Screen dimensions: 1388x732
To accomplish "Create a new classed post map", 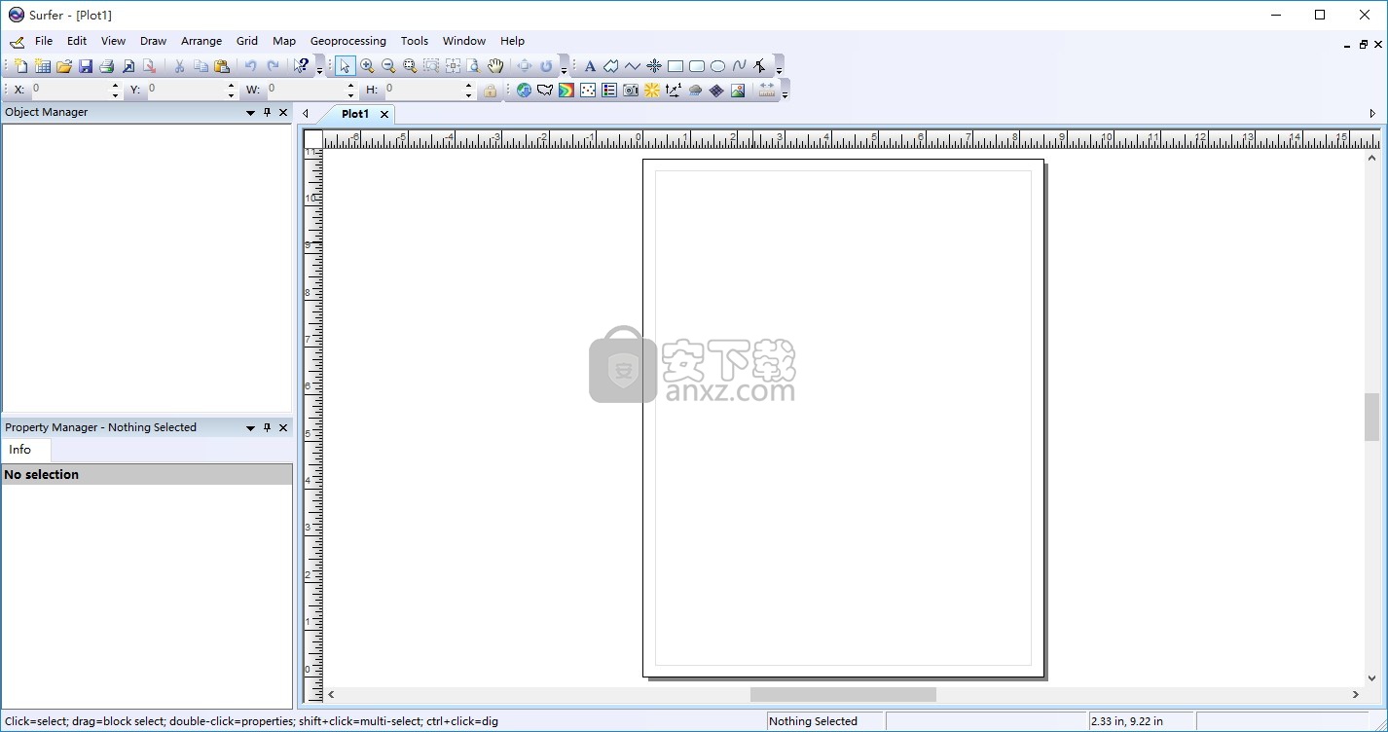I will click(609, 91).
